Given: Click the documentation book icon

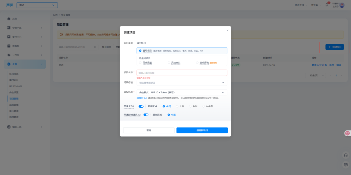Looking at the screenshot, I should pyautogui.click(x=346, y=165).
